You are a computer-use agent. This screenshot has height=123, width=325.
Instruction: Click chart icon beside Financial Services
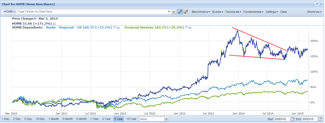tap(190, 28)
